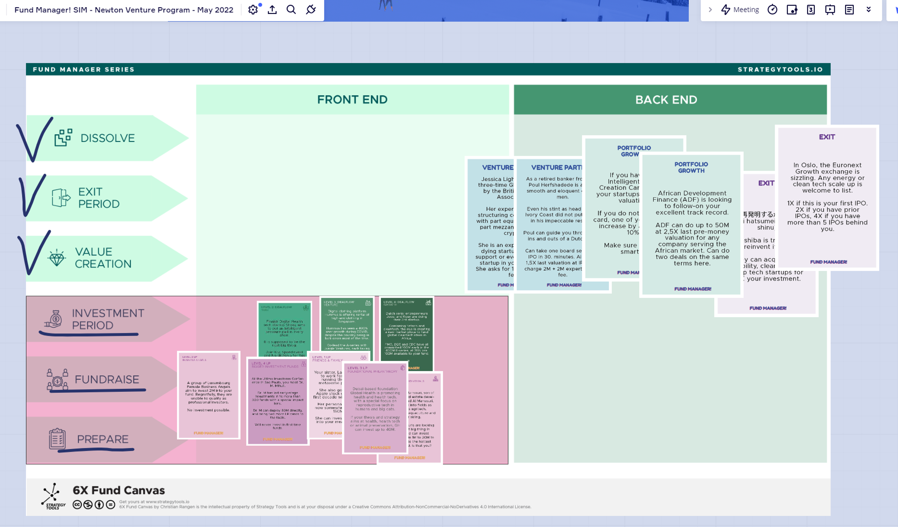Click the BACK END header
Screen dimensions: 898x527
click(666, 100)
